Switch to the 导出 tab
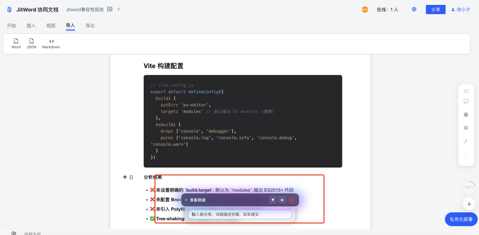 [90, 26]
